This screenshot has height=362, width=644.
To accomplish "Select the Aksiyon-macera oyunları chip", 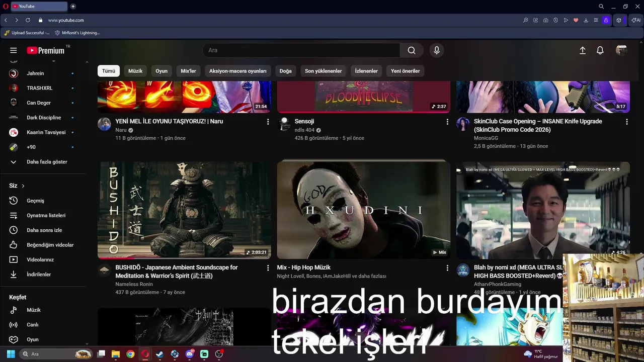I will point(238,71).
